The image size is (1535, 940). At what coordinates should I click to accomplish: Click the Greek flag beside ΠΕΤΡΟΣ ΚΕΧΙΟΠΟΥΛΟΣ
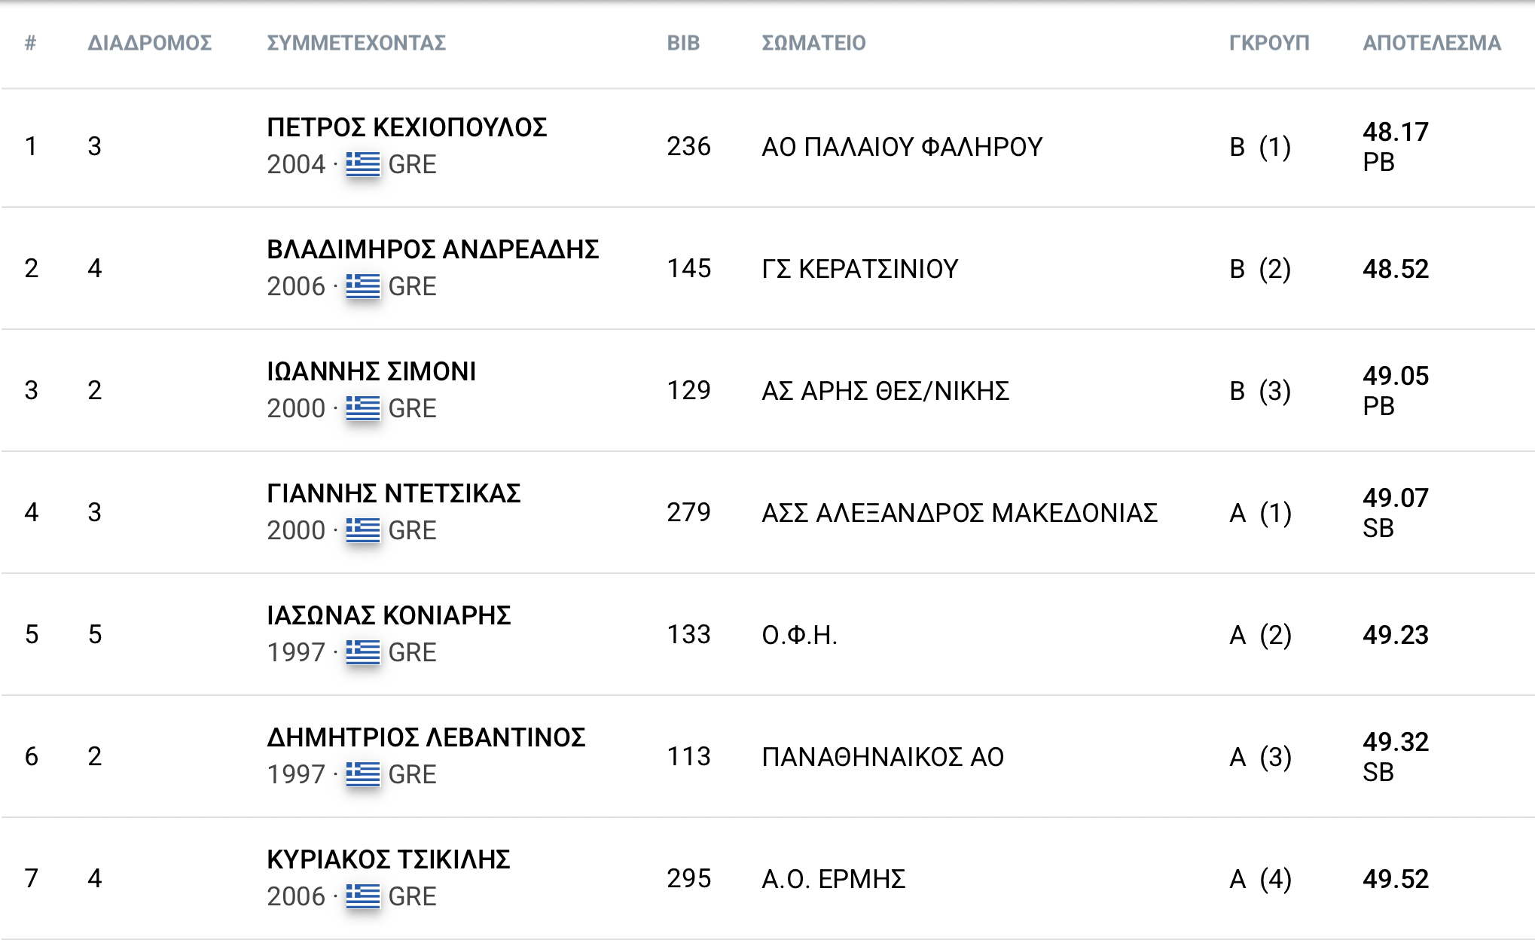363,164
